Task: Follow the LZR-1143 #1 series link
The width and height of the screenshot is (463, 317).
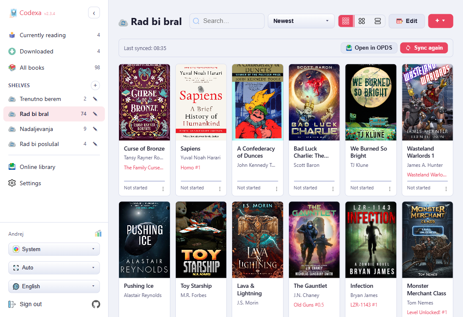Action: [364, 304]
